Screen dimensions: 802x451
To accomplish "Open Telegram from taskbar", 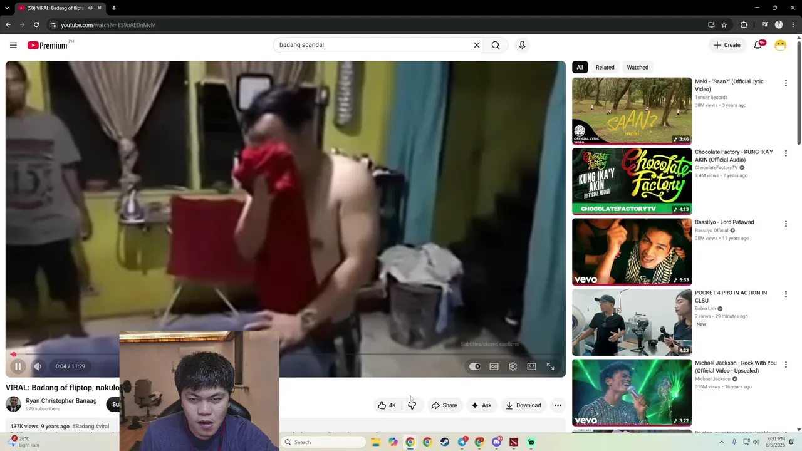I will (x=462, y=442).
